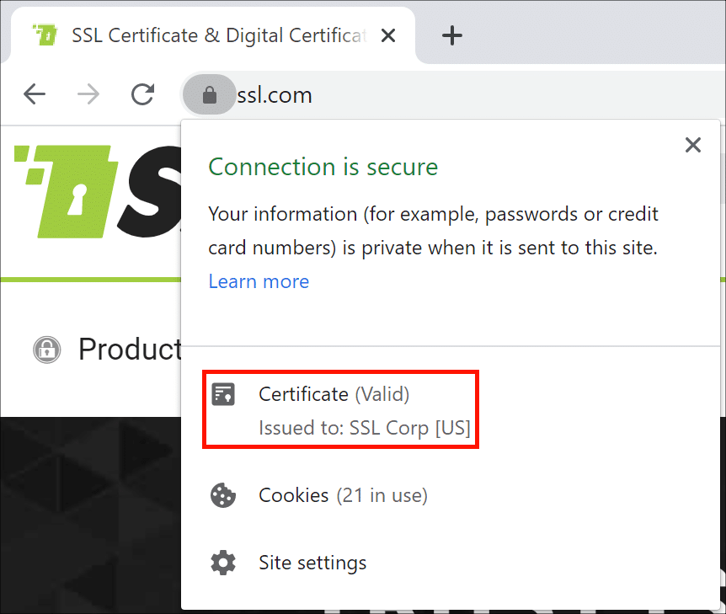Screen dimensions: 726x614
Task: Click the certificate badge icon in popup
Action: tap(223, 394)
